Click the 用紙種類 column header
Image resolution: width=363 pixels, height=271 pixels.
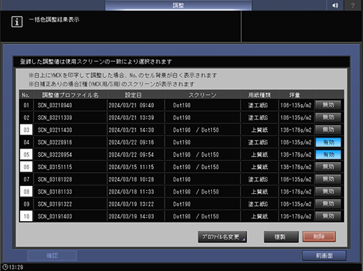[259, 95]
